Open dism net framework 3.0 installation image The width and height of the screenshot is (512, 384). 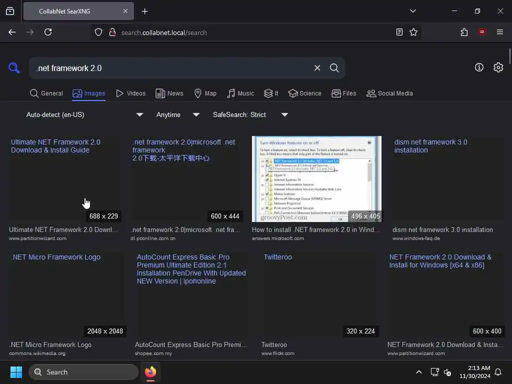point(447,179)
